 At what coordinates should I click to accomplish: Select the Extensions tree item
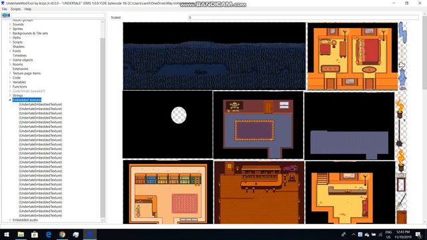[21, 69]
